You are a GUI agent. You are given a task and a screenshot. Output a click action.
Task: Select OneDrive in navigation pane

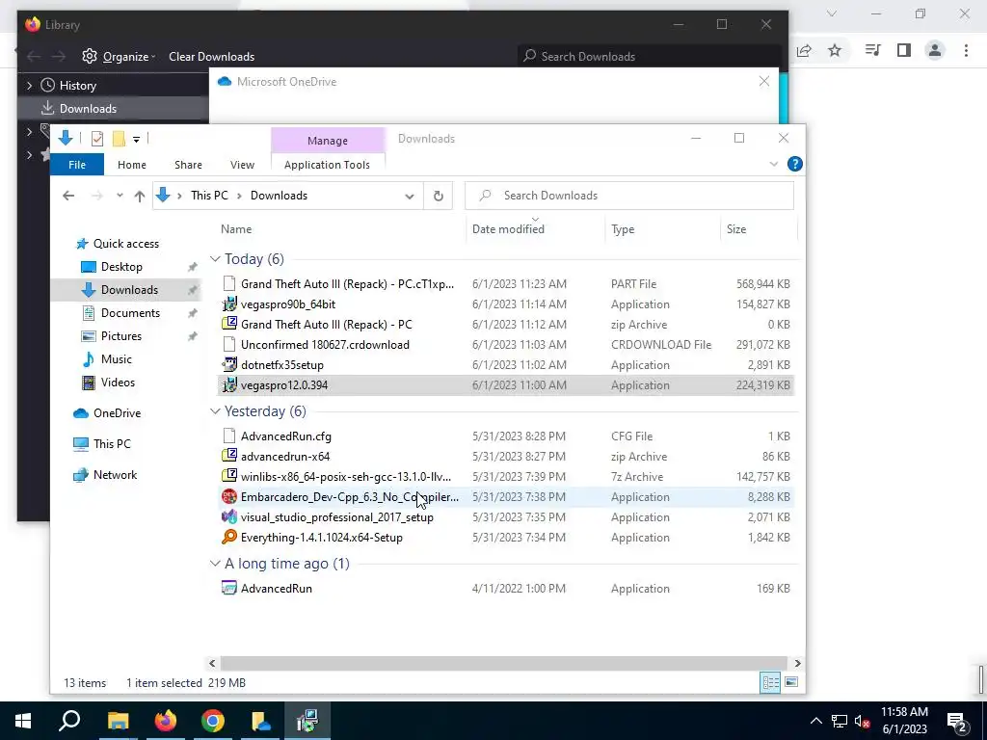click(x=117, y=413)
